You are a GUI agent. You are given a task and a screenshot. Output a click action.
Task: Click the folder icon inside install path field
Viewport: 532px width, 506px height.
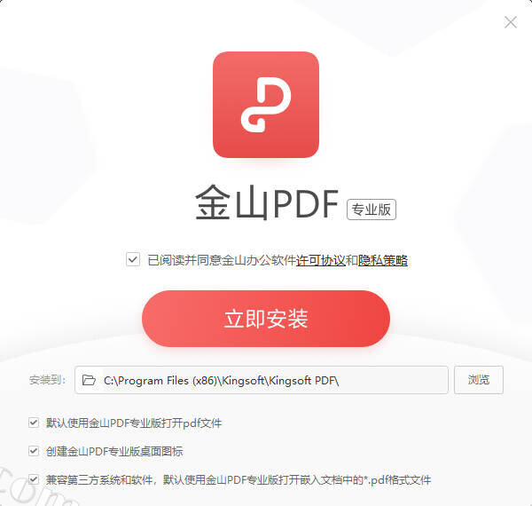click(x=89, y=380)
